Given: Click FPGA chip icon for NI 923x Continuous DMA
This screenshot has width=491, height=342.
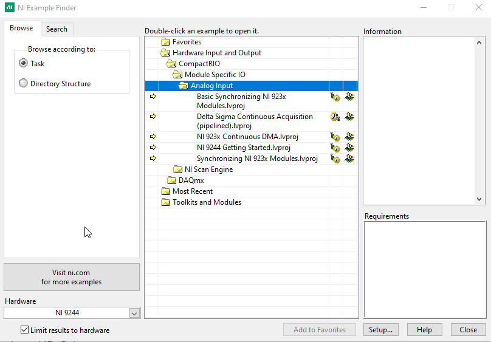Looking at the screenshot, I should tap(349, 137).
